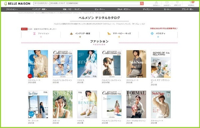Expand the ディズニー nav menu

click(148, 9)
